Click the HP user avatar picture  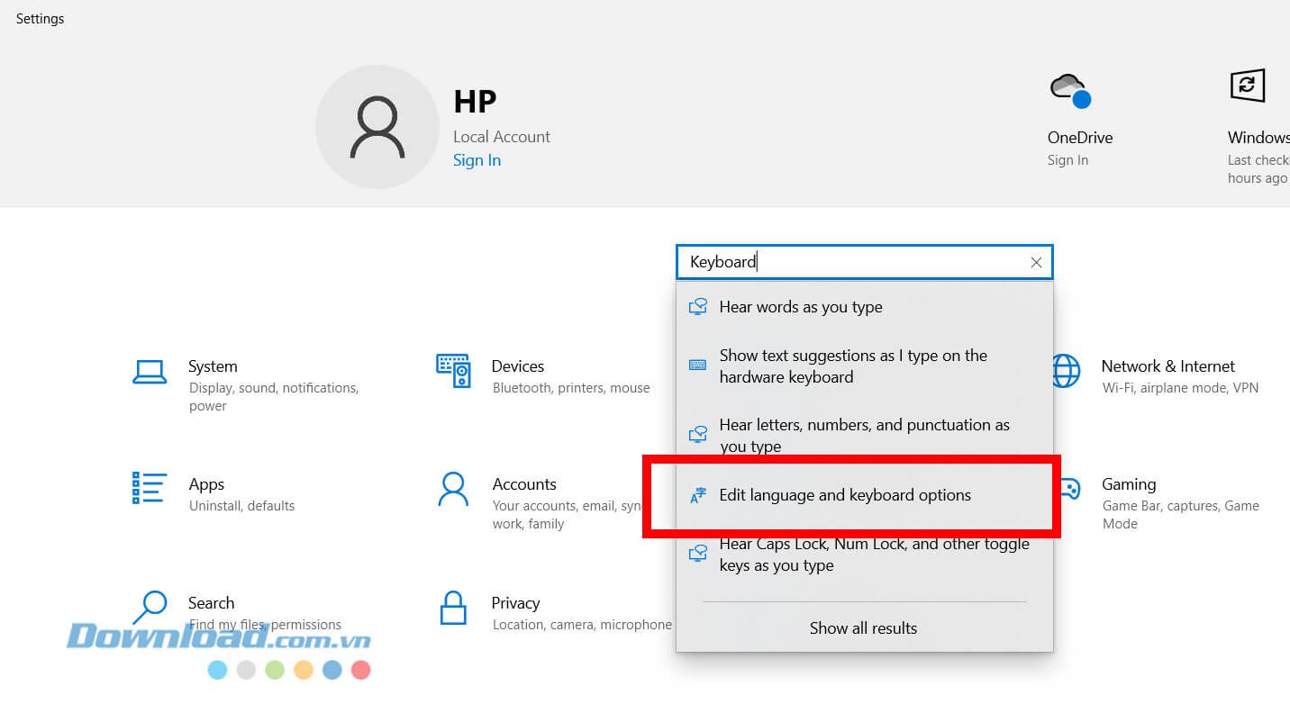[x=377, y=127]
